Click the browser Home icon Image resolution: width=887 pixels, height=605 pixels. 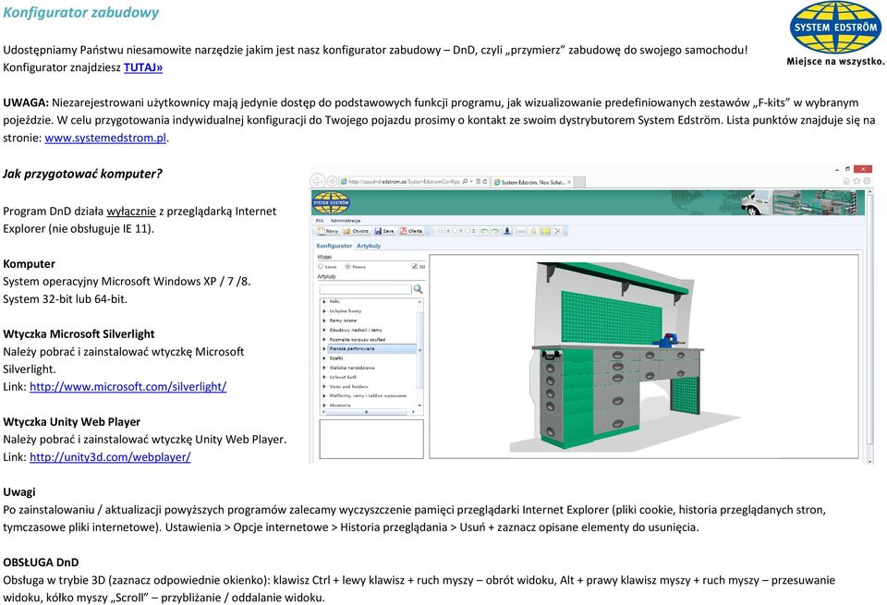coord(846,181)
